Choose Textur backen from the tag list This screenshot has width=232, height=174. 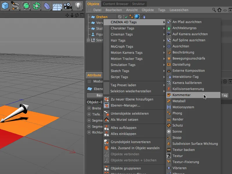(x=193, y=150)
